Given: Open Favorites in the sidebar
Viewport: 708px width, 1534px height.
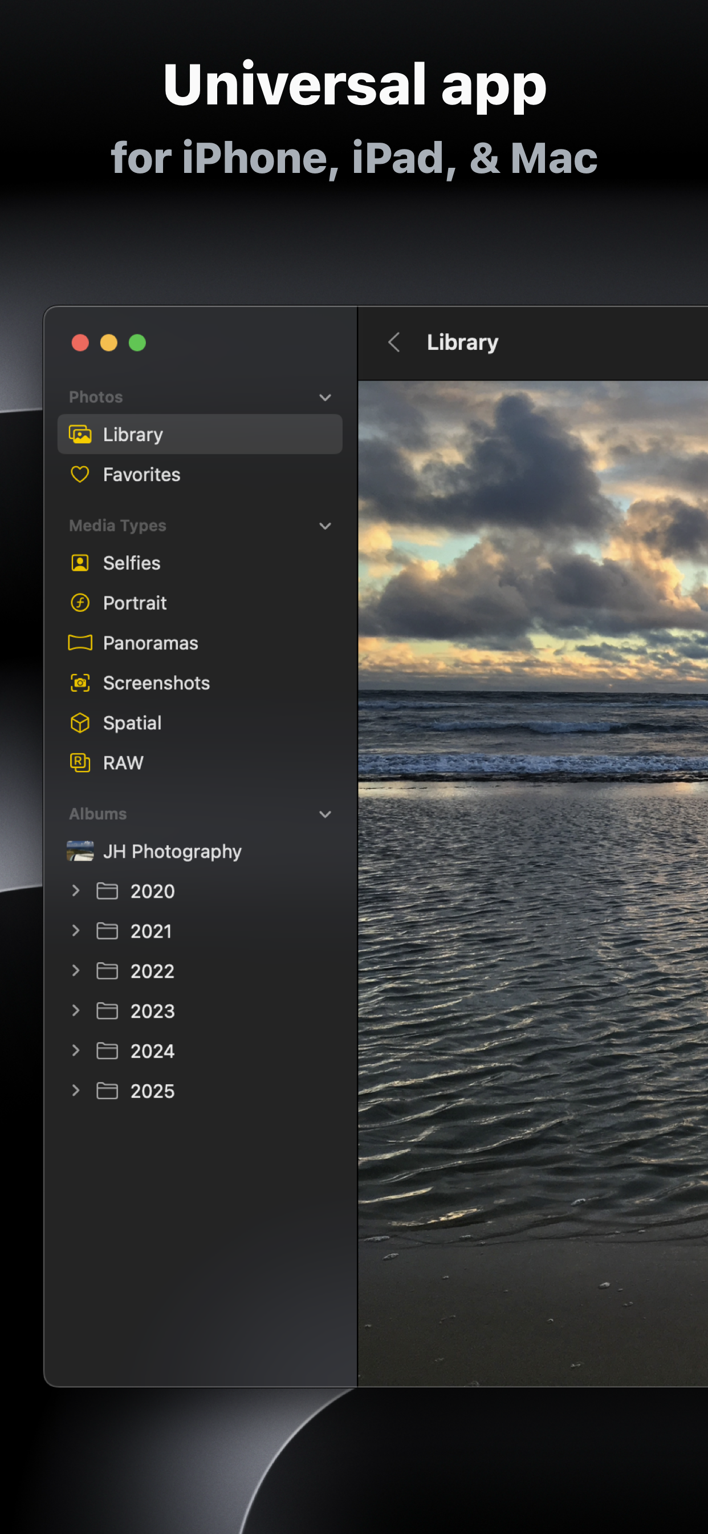Looking at the screenshot, I should [200, 474].
